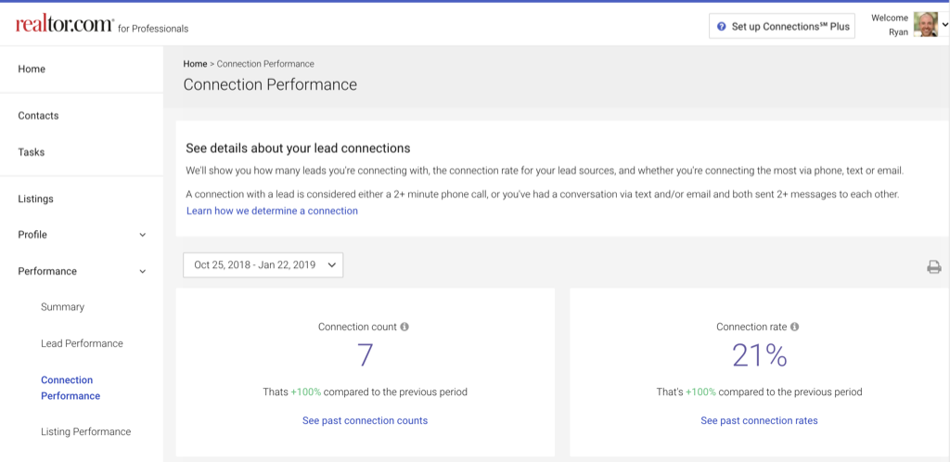Click the Connection count info icon
950x462 pixels.
click(404, 327)
